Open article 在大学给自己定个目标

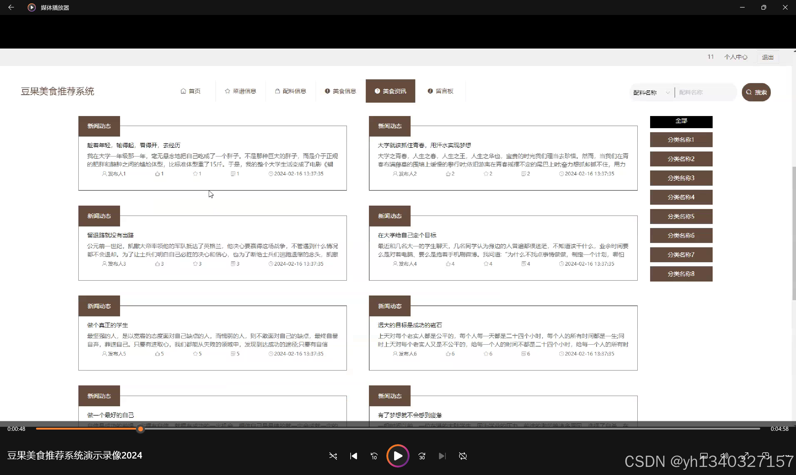407,235
